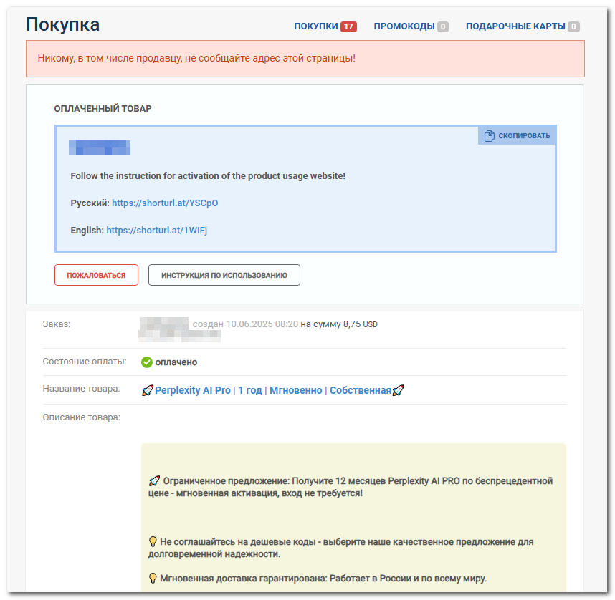Click the 'Ограниченное предложение' description paragraph
Screen dimensions: 615x600
click(x=351, y=487)
